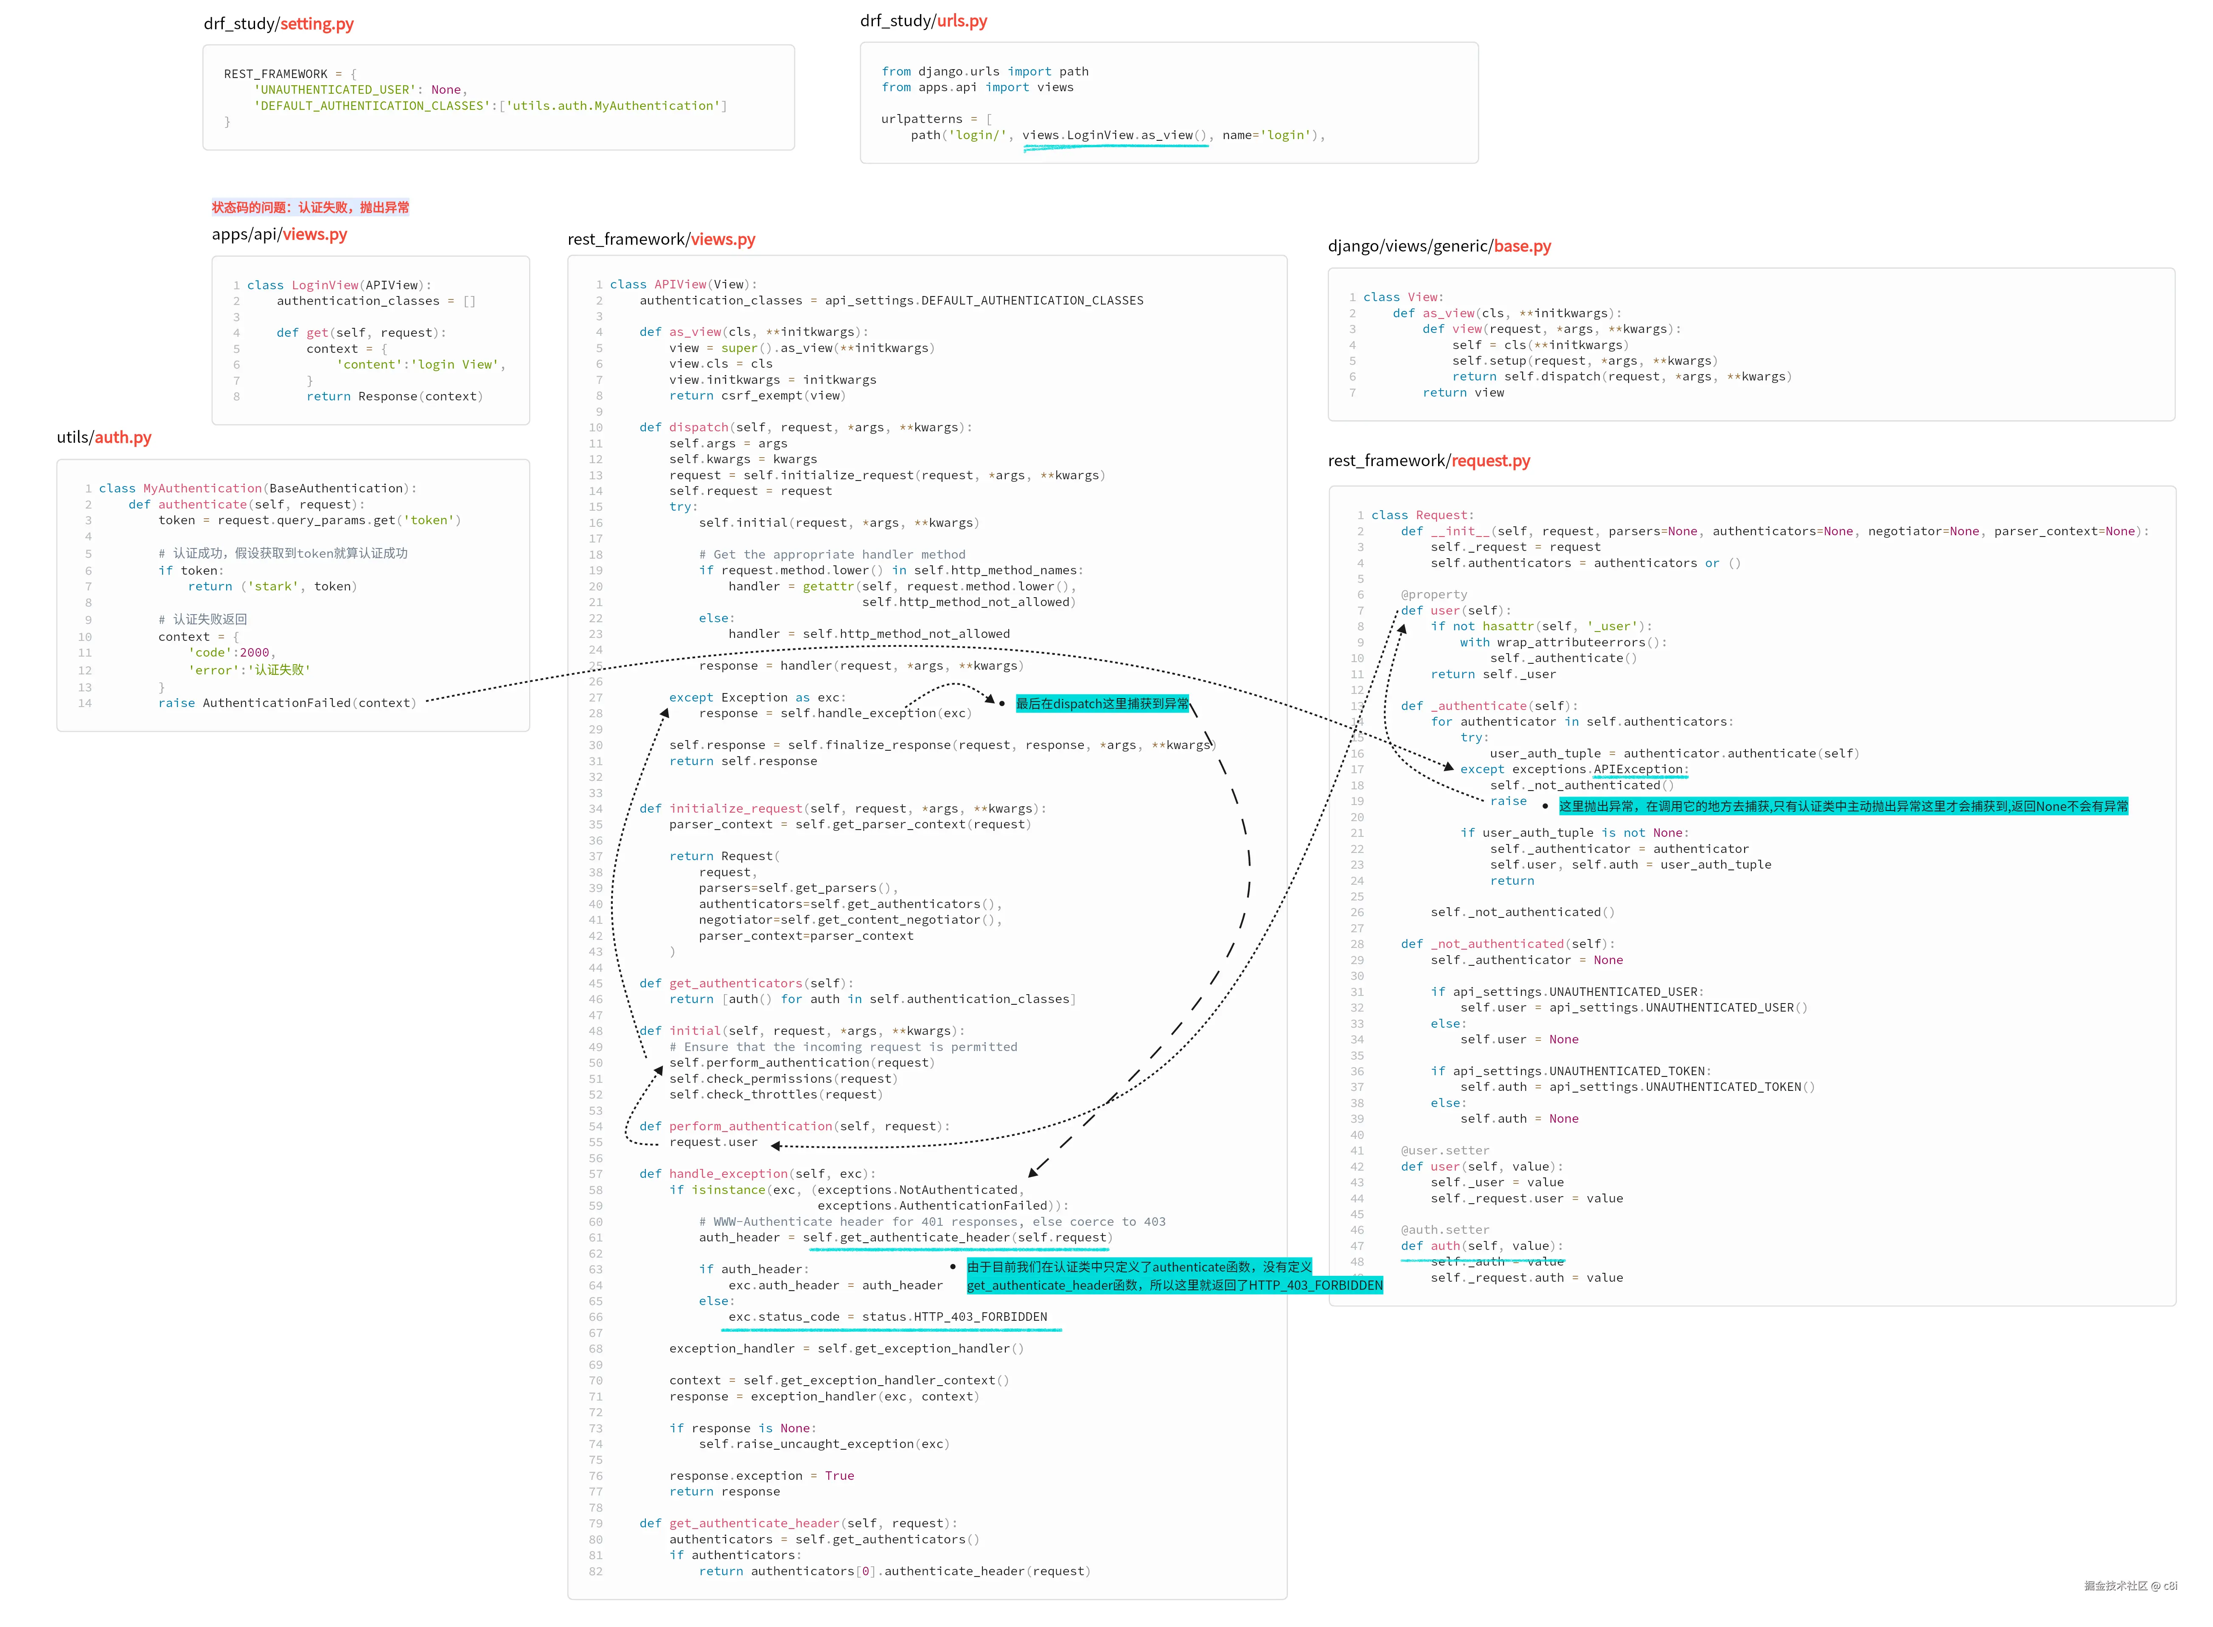Image resolution: width=2213 pixels, height=1627 pixels.
Task: Click 'except exceptions.APIException' line in request.py
Action: click(x=1574, y=769)
